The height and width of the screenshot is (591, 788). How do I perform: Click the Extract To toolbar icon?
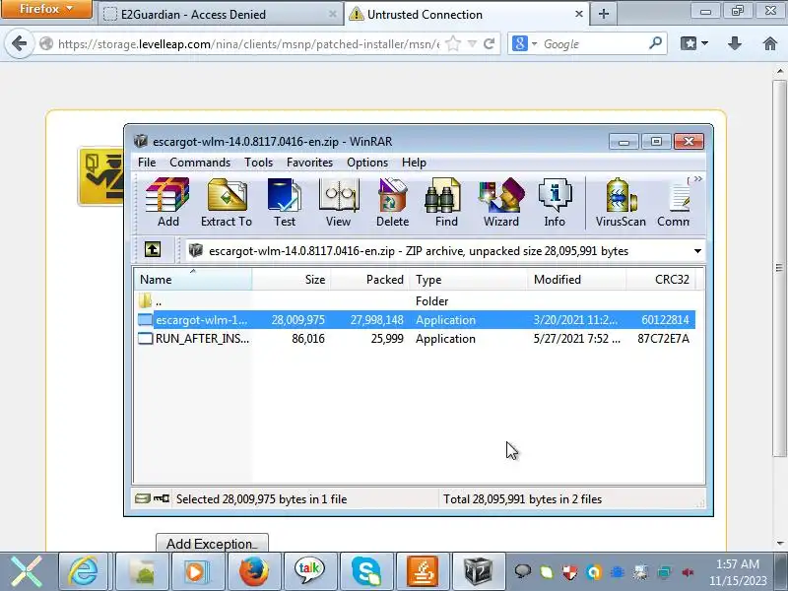coord(227,203)
